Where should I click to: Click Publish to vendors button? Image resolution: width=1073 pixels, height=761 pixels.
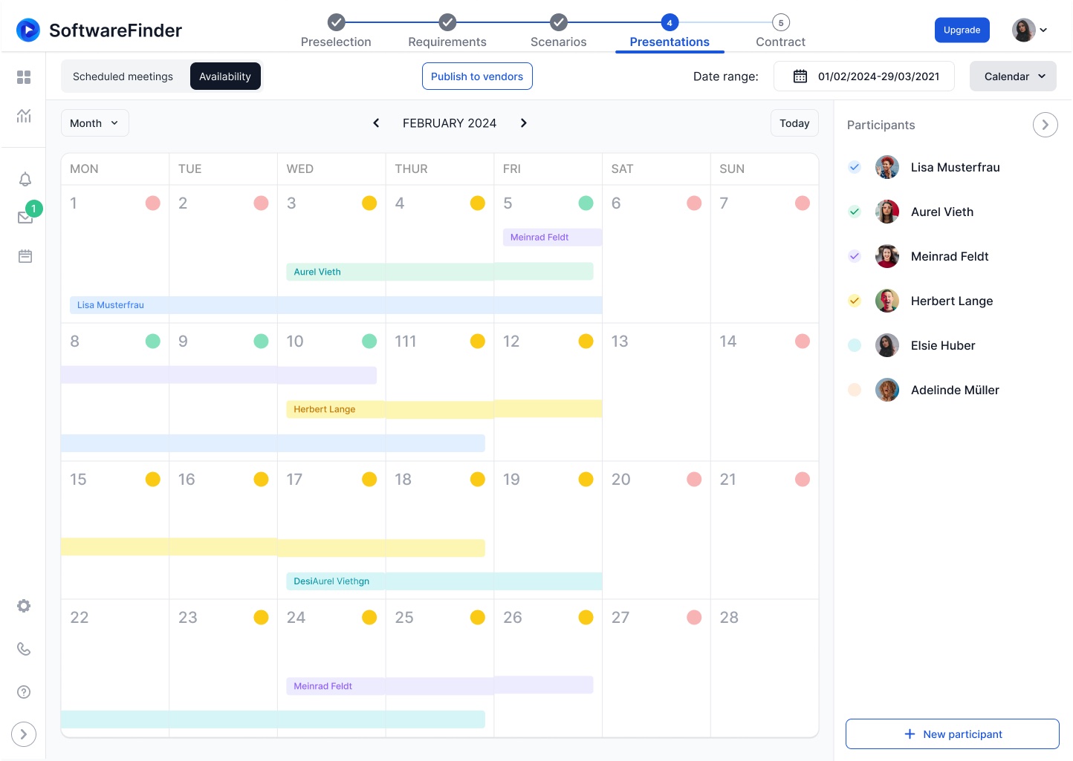477,76
